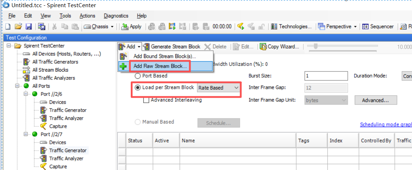Viewport: 412px width, 170px height.
Task: Click the Apply toolbar button
Action: click(x=131, y=26)
